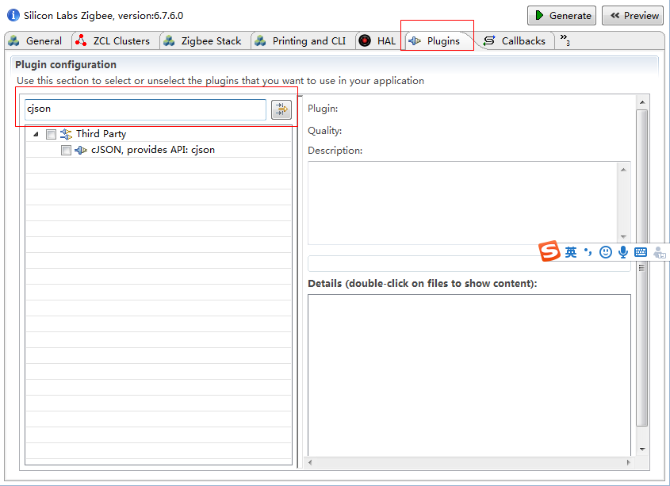This screenshot has width=670, height=486.
Task: Click the cJSON plugin connector icon
Action: 81,150
